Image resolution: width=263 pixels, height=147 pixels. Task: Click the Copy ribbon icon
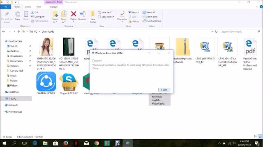pyautogui.click(x=17, y=16)
